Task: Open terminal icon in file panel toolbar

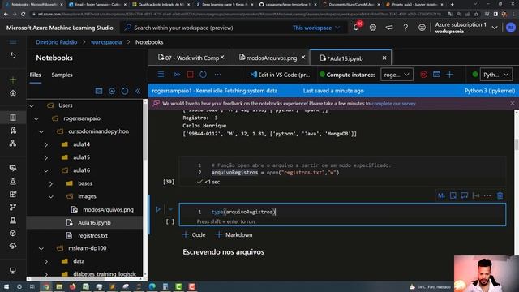Action: 99,91
